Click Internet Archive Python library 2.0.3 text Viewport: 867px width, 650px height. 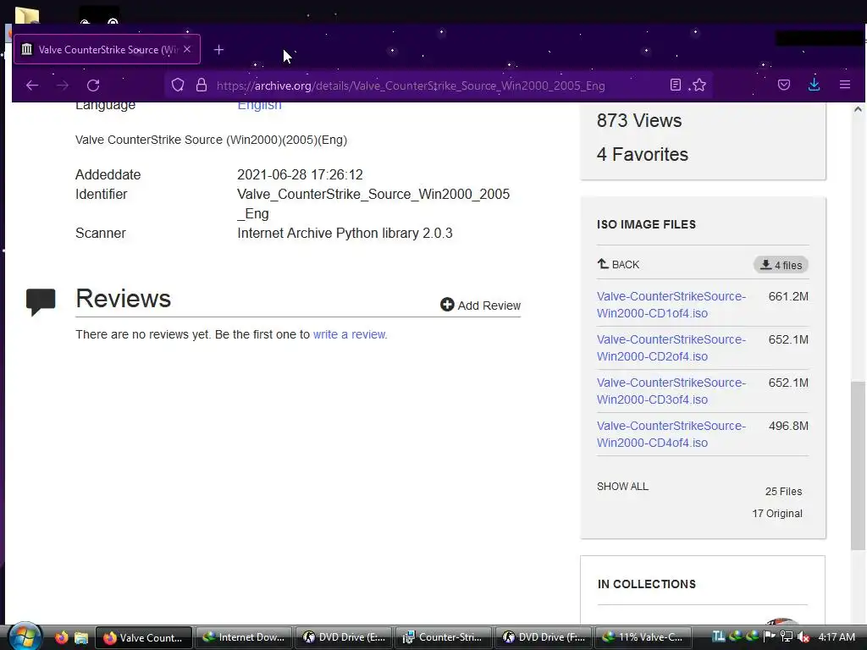pos(345,234)
